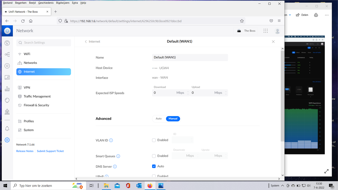Open the Pocket save icon in Firefox

click(271, 21)
